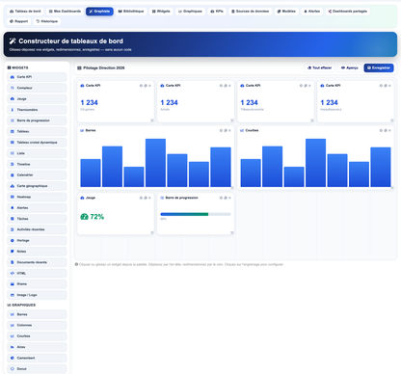This screenshot has width=401, height=374.
Task: Add a Notes widget from the palette
Action: (37, 252)
